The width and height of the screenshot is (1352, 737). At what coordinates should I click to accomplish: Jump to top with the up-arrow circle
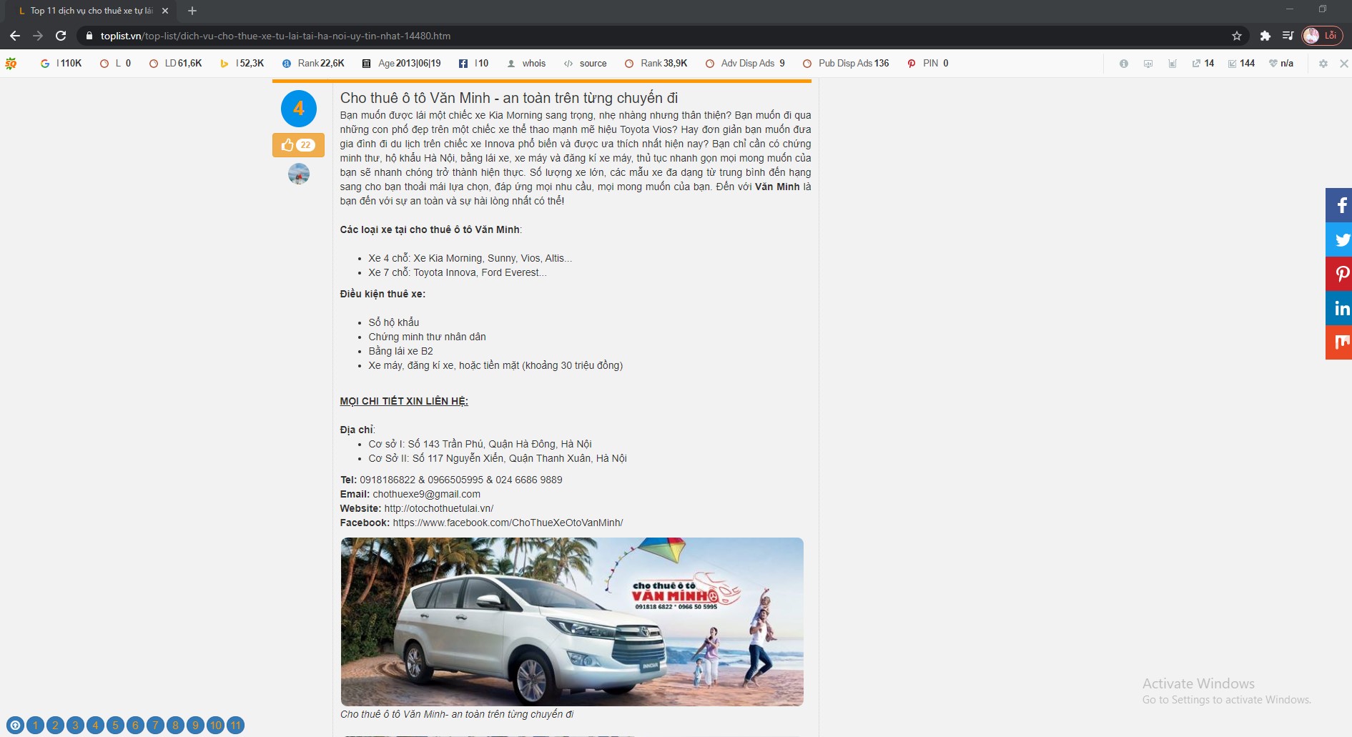15,726
